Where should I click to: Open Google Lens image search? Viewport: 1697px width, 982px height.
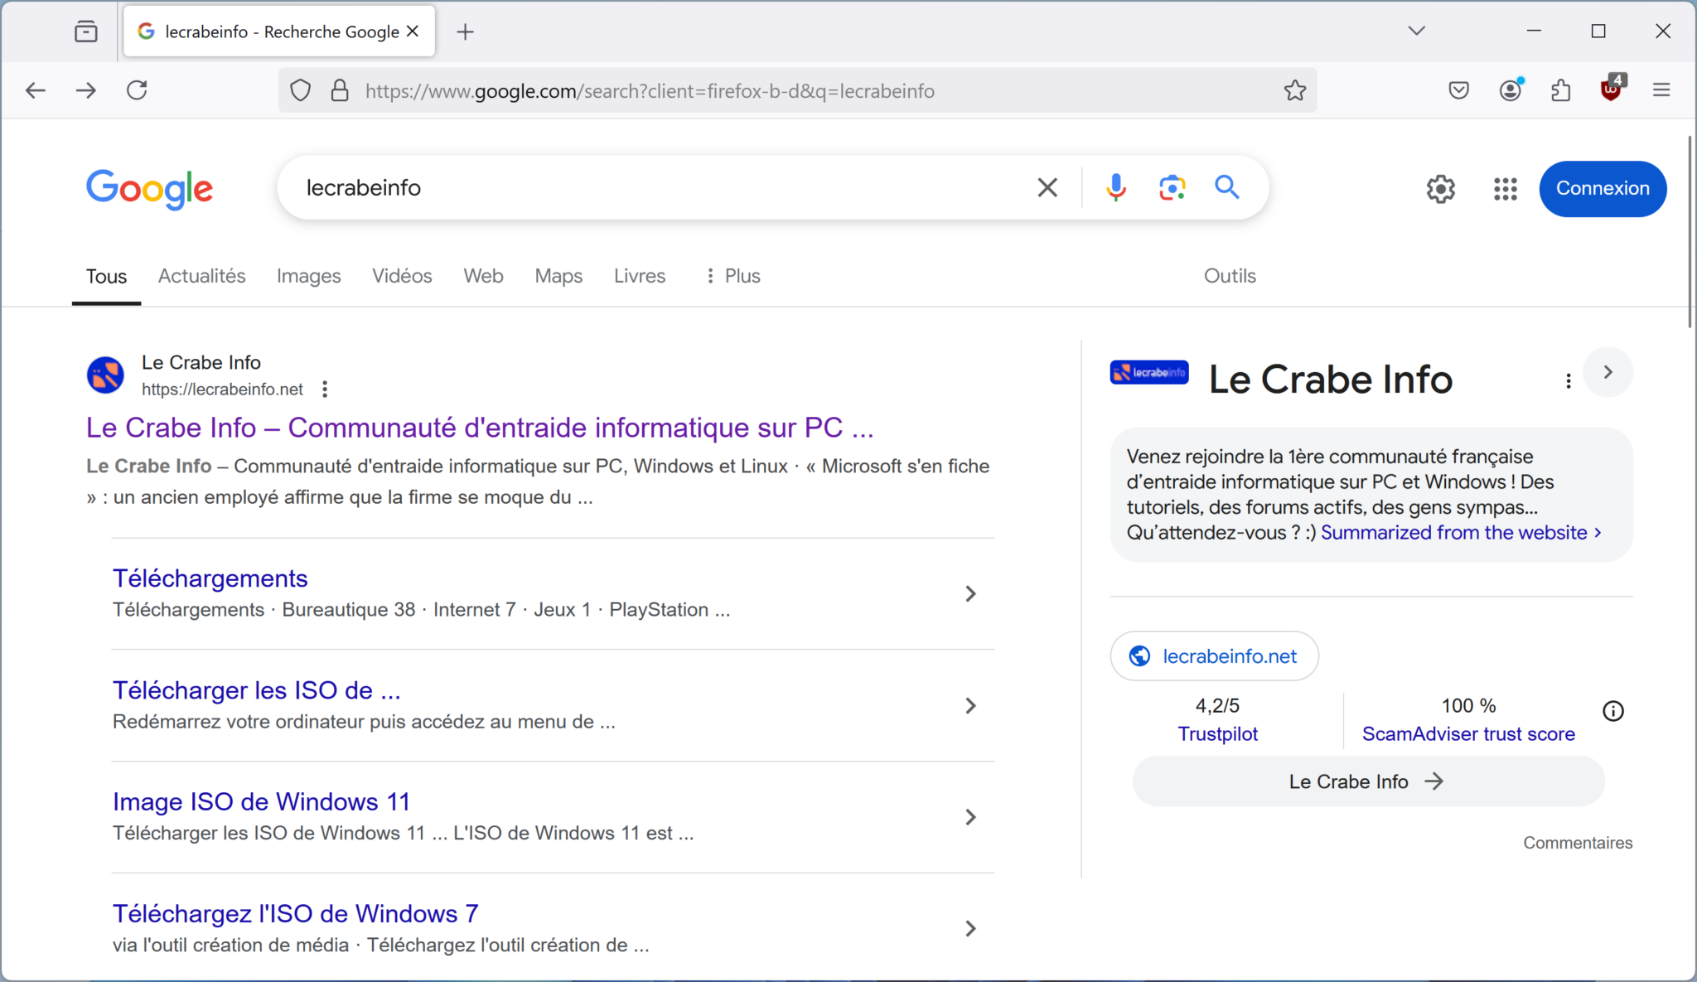[1172, 187]
